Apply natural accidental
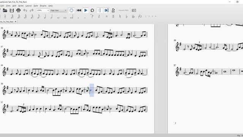243x137 pixels. coord(120,16)
